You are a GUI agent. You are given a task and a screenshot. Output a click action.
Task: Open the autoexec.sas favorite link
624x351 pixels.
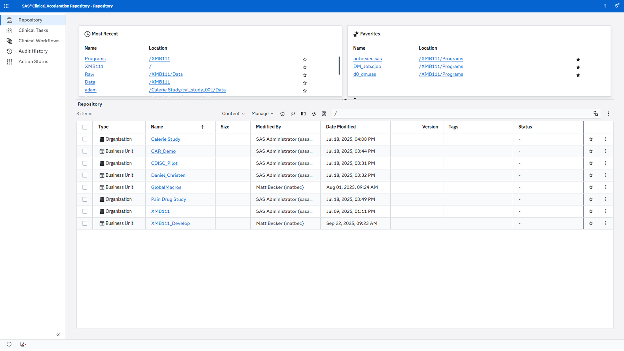point(367,59)
